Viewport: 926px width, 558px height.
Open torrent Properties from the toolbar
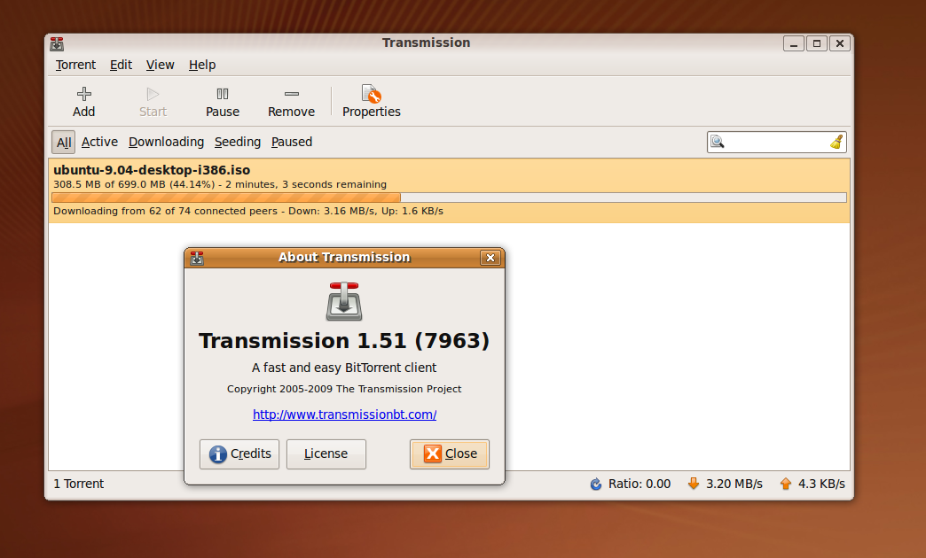point(372,102)
